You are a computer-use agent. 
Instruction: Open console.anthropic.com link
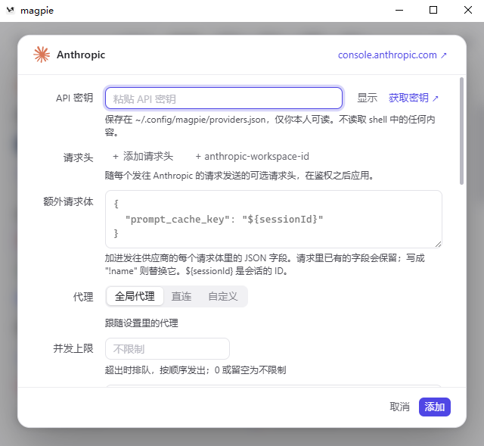coord(392,55)
